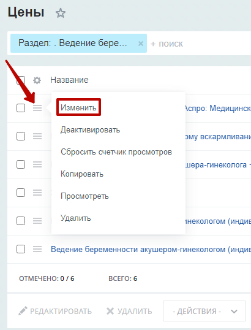Click pencil icon next to РЕДАКТИРОВАТЬ
Screen dimensions: 251x330
click(x=23, y=311)
